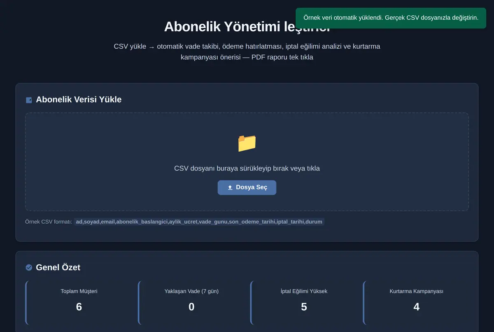Click the Dosya Seç upload button
Viewport: 494px width, 332px height.
click(x=247, y=187)
